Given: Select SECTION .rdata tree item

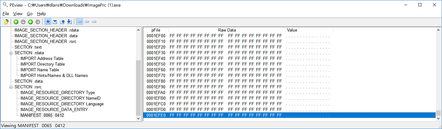Looking at the screenshot, I should [29, 53].
